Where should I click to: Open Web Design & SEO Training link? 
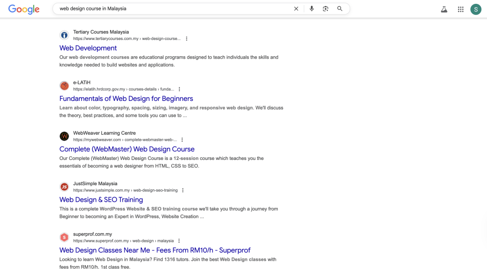(101, 199)
